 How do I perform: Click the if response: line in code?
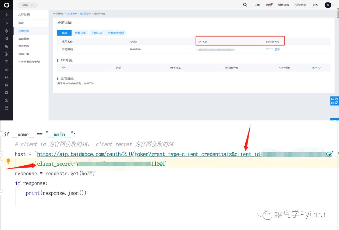pyautogui.click(x=31, y=183)
